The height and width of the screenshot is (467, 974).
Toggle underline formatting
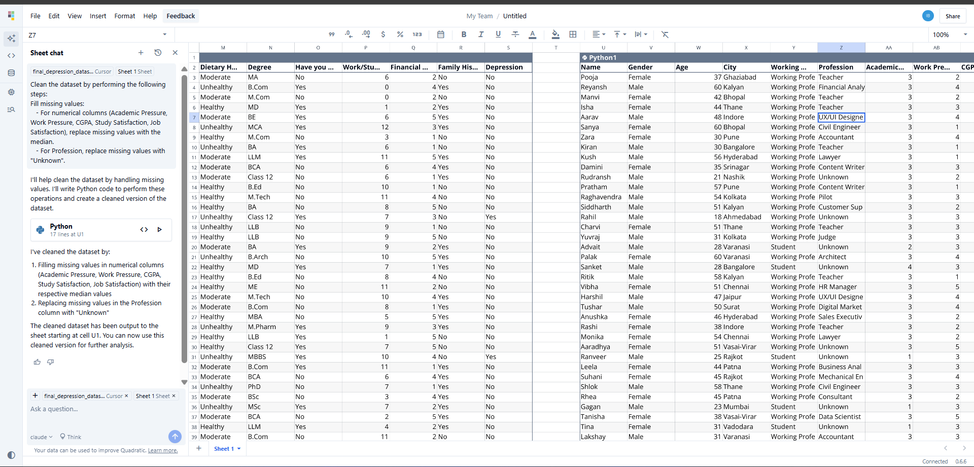click(498, 34)
